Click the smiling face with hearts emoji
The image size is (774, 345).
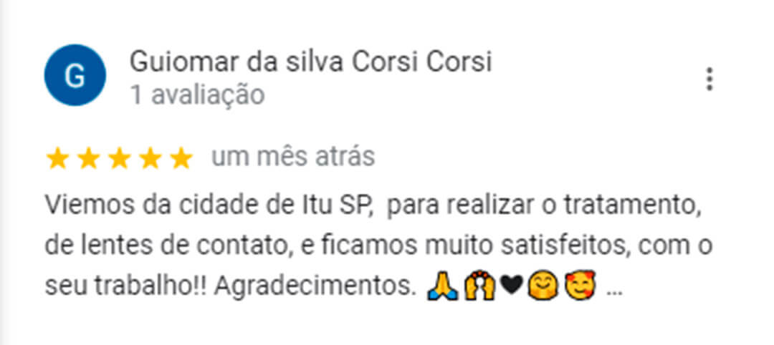pos(580,286)
